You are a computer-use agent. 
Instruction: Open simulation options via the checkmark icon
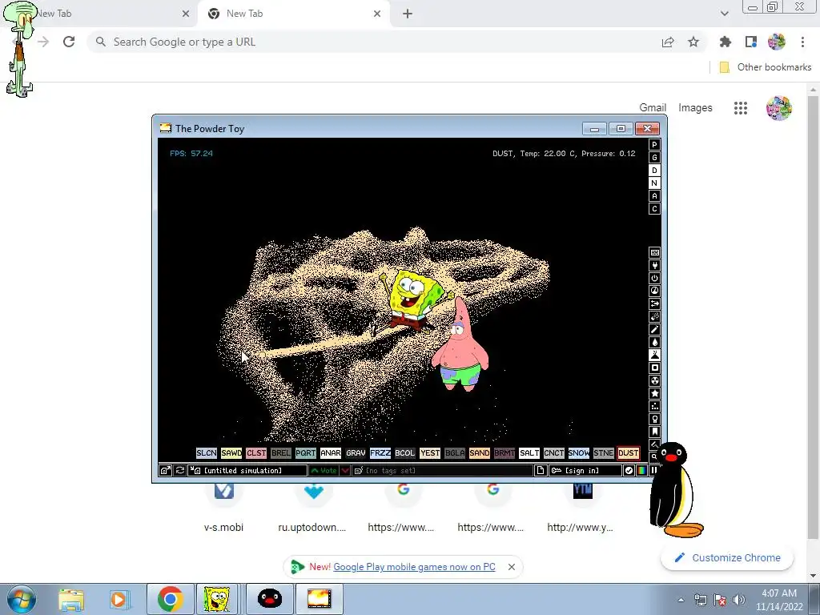pos(629,471)
